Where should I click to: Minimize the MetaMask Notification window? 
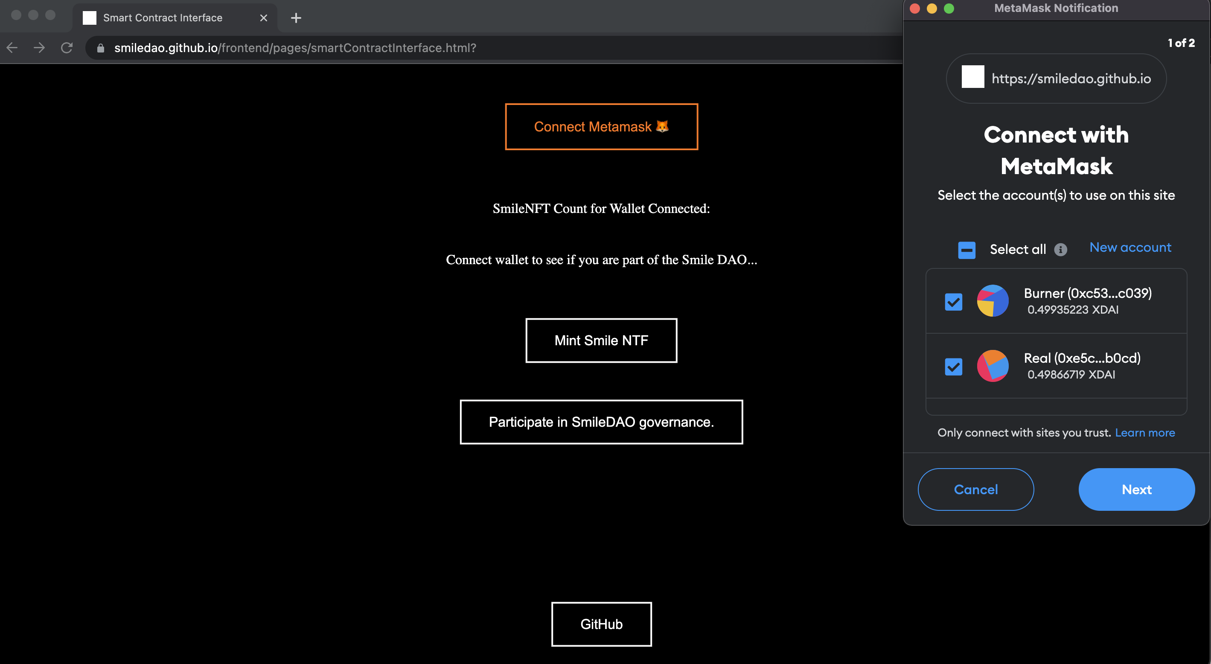(x=932, y=9)
